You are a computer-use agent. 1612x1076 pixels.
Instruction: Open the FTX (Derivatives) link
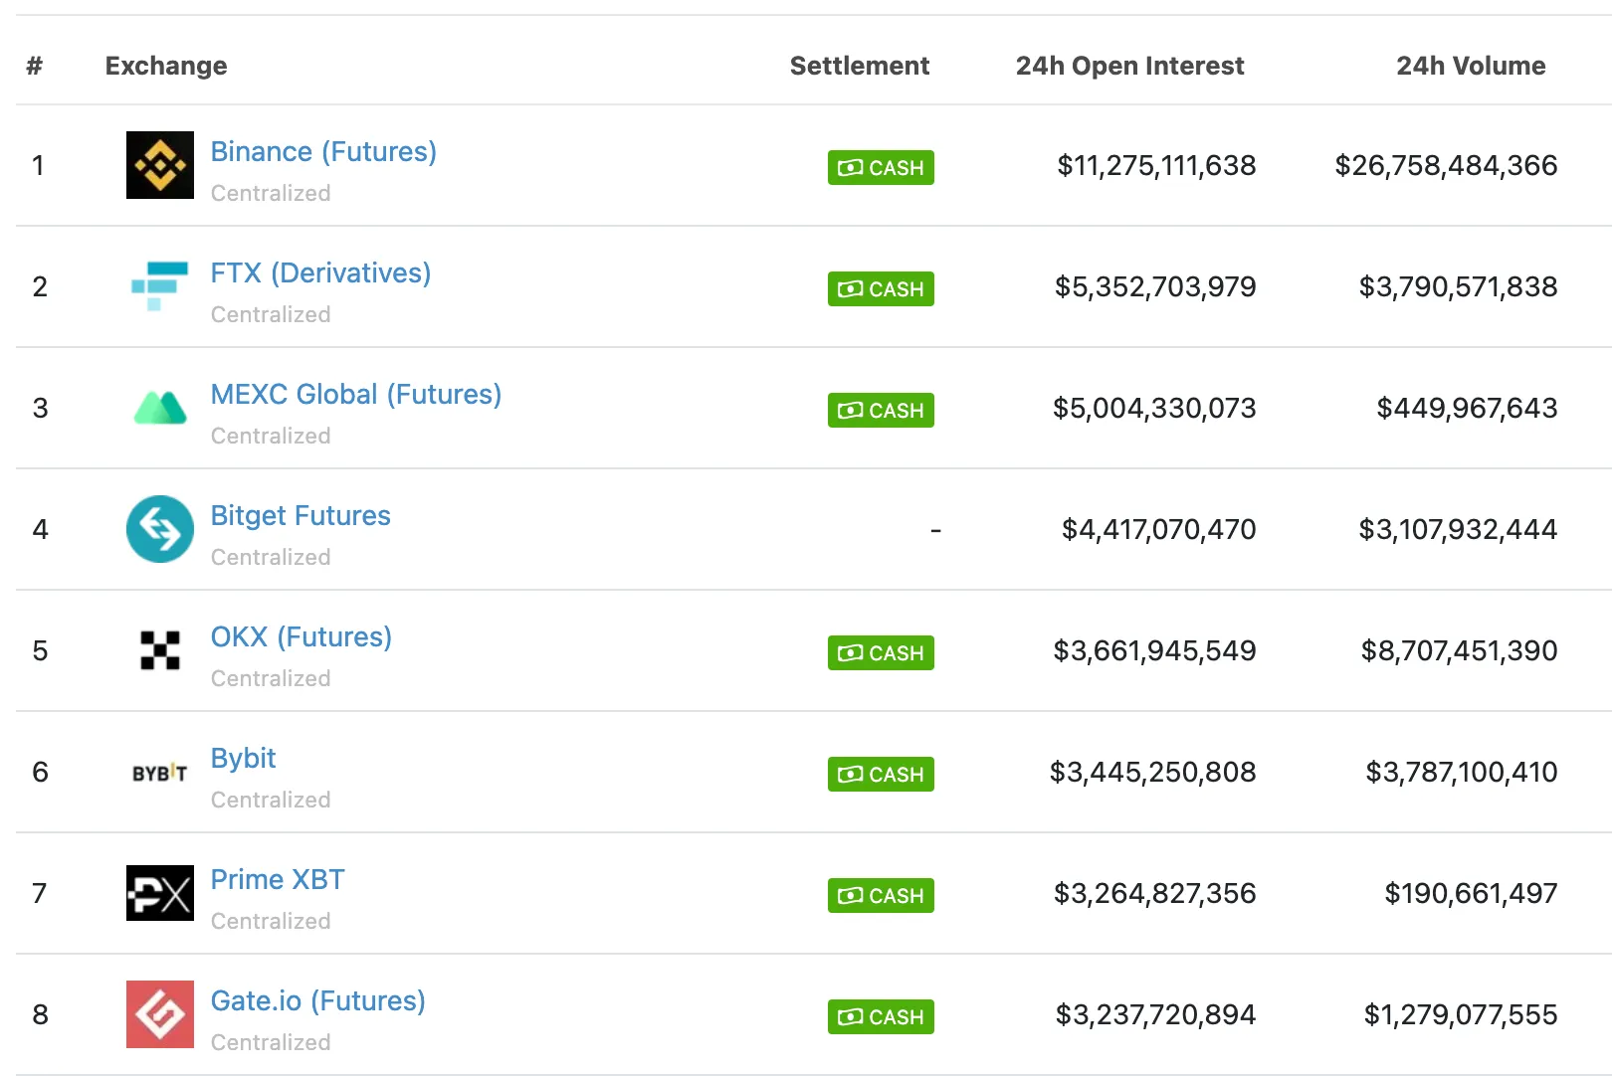click(x=320, y=272)
